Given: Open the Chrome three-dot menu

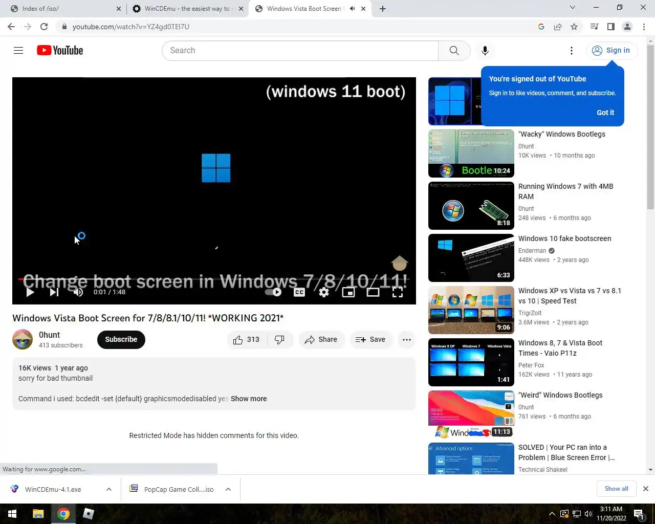Looking at the screenshot, I should [x=644, y=27].
